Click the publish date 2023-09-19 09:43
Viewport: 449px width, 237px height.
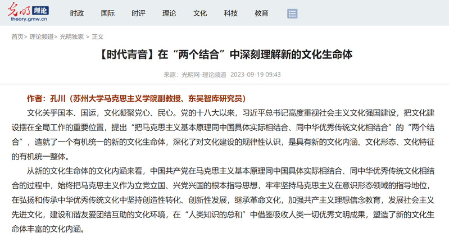pos(256,74)
